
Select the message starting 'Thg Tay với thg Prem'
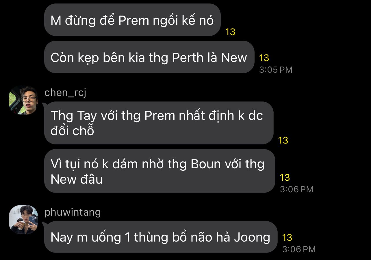click(159, 123)
